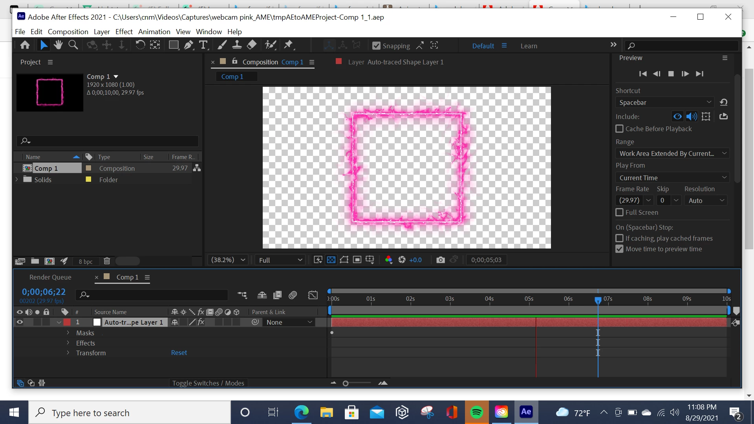Delete selected project item with trash icon
754x424 pixels.
[107, 261]
